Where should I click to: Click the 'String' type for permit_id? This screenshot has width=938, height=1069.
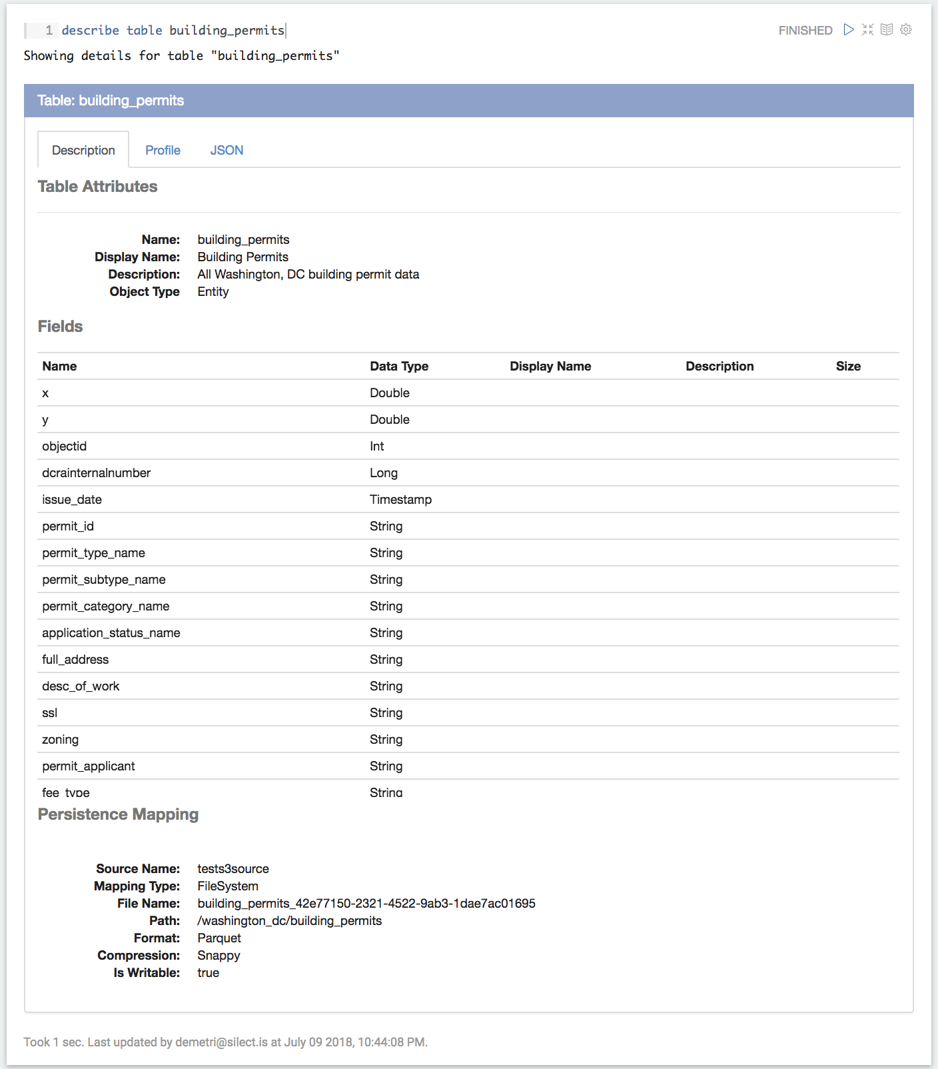coord(386,526)
